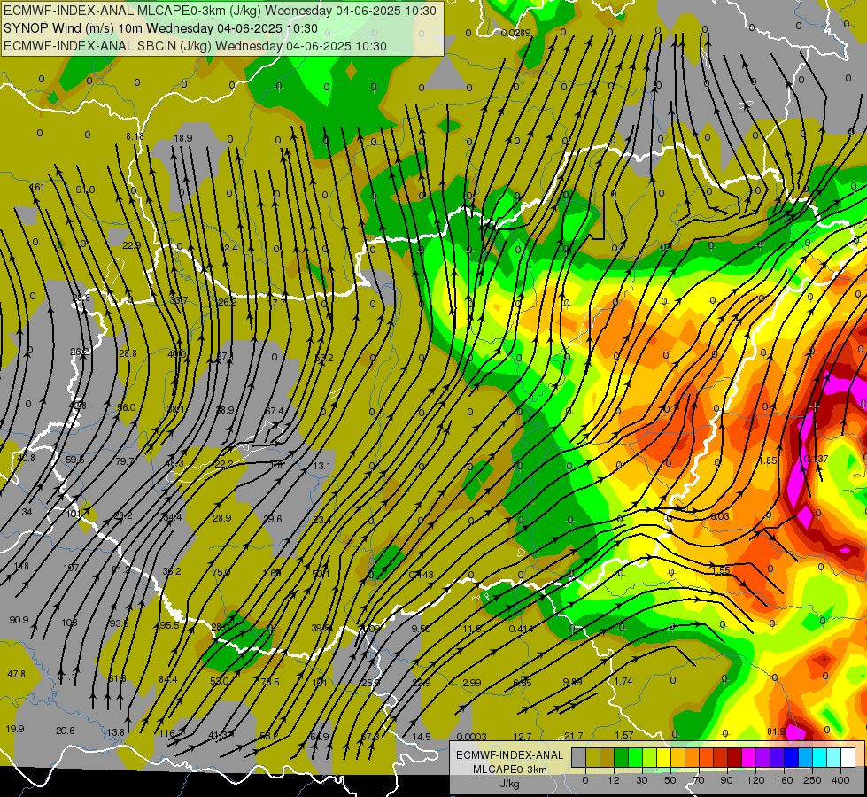
Task: Pick the magenta swatch in the legend
Action: (749, 757)
